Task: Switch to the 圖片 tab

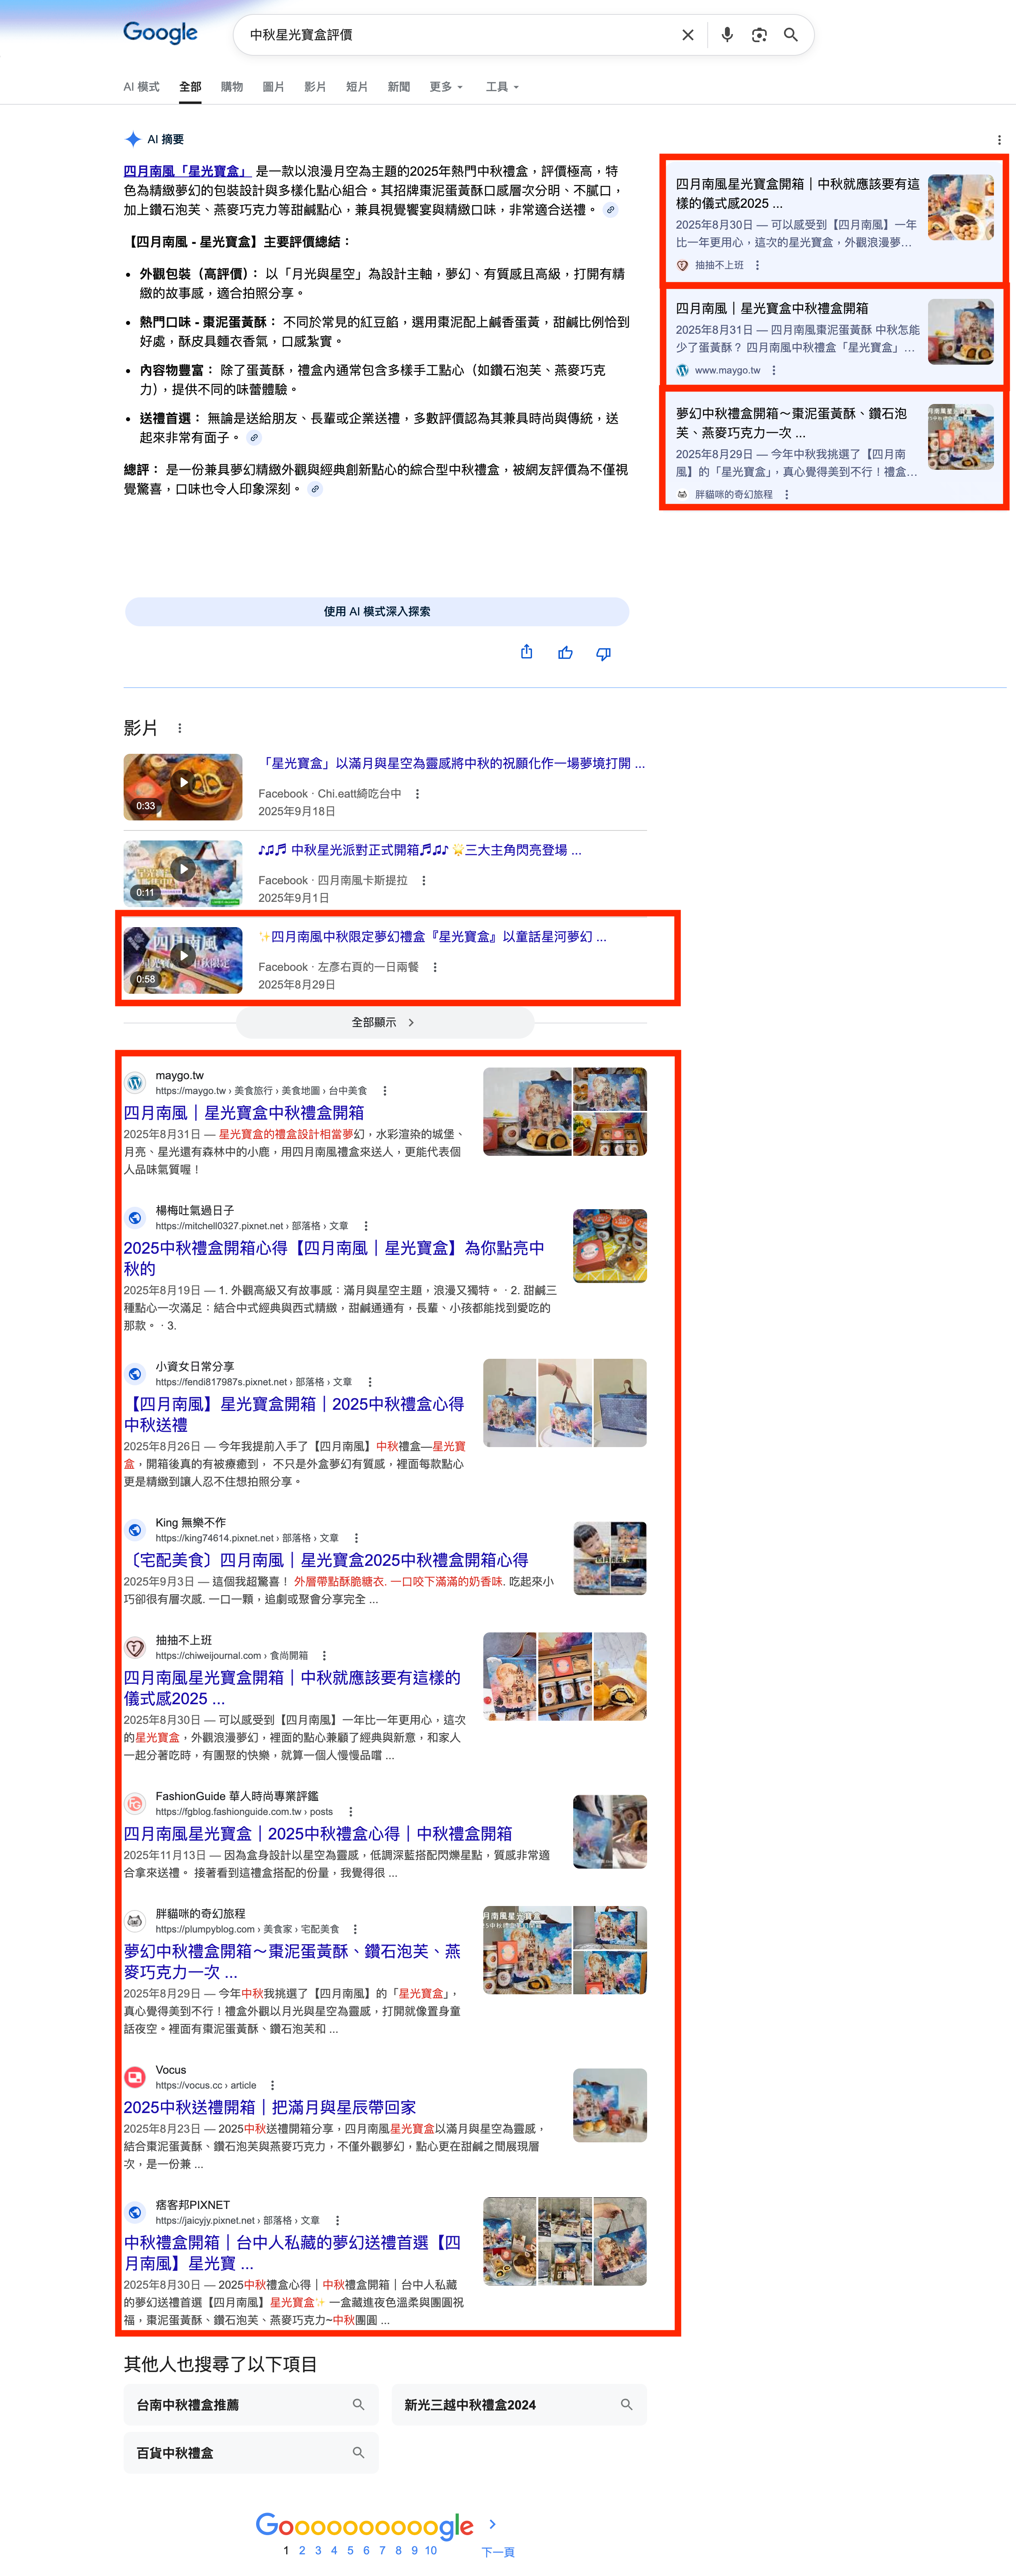Action: tap(273, 87)
